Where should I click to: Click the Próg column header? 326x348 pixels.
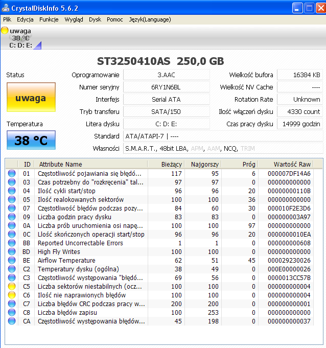click(x=240, y=164)
